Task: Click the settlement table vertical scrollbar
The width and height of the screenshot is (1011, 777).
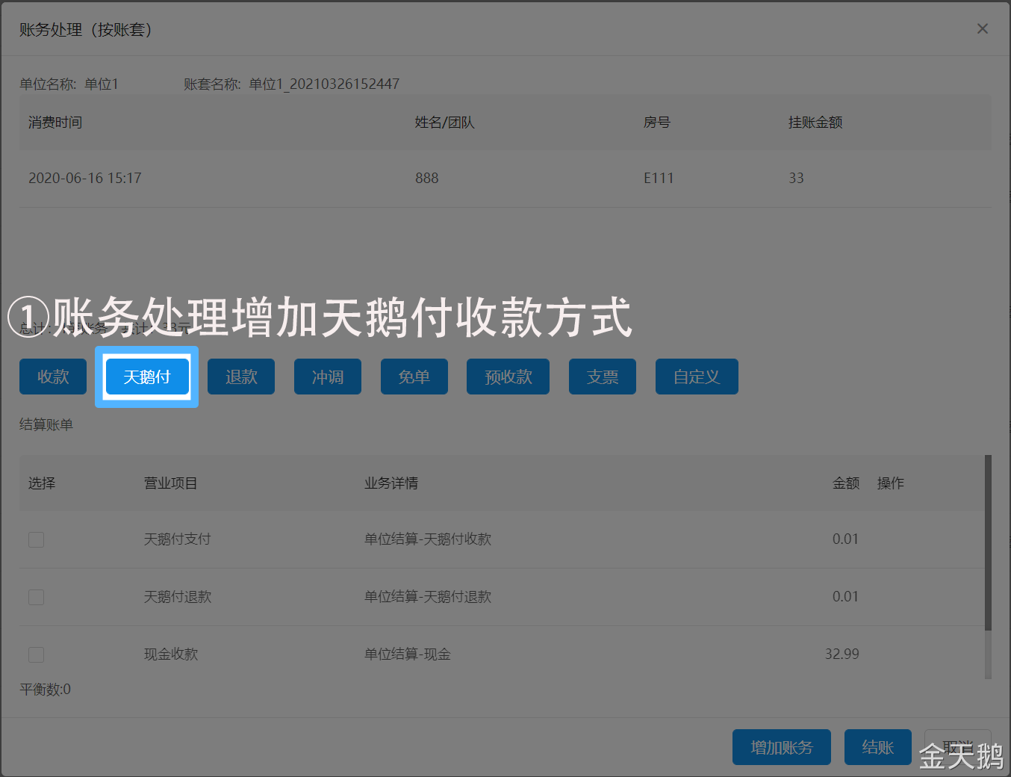Action: 988,543
